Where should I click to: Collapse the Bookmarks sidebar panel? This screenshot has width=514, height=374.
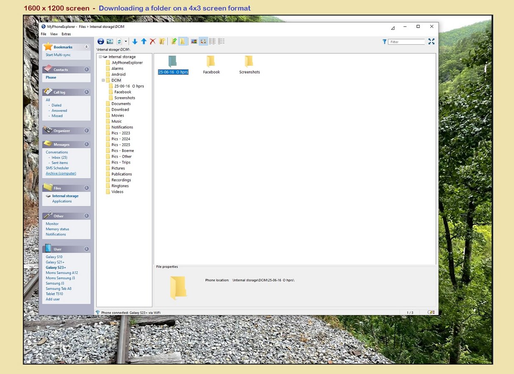(87, 47)
